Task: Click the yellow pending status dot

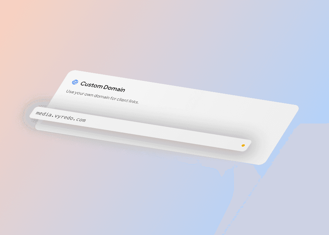Action: coord(243,145)
